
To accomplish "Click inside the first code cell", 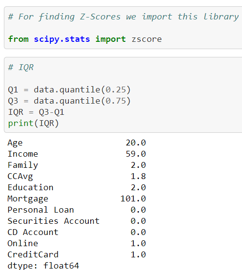I will click(x=123, y=28).
